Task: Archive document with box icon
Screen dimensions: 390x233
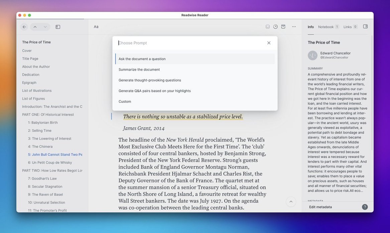Action: [x=283, y=27]
